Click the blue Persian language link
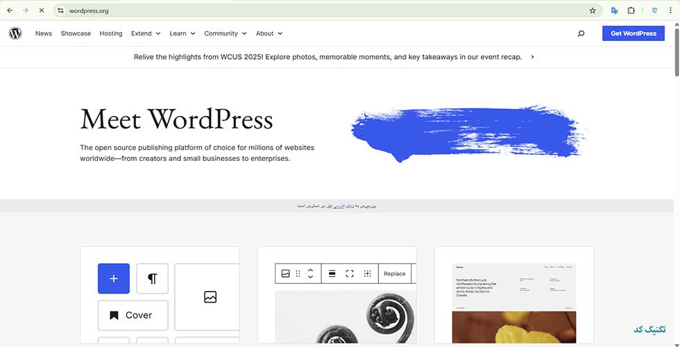This screenshot has height=347, width=680. 339,205
